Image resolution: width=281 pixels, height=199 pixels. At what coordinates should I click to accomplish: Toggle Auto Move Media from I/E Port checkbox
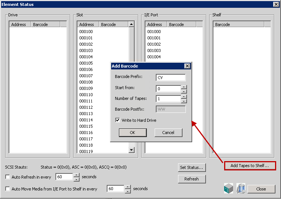pyautogui.click(x=7, y=189)
